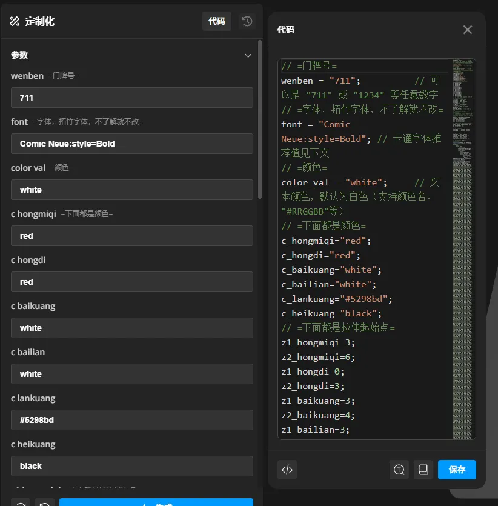Click the code line z1_bailian=3;
Image resolution: width=498 pixels, height=506 pixels.
pos(315,430)
